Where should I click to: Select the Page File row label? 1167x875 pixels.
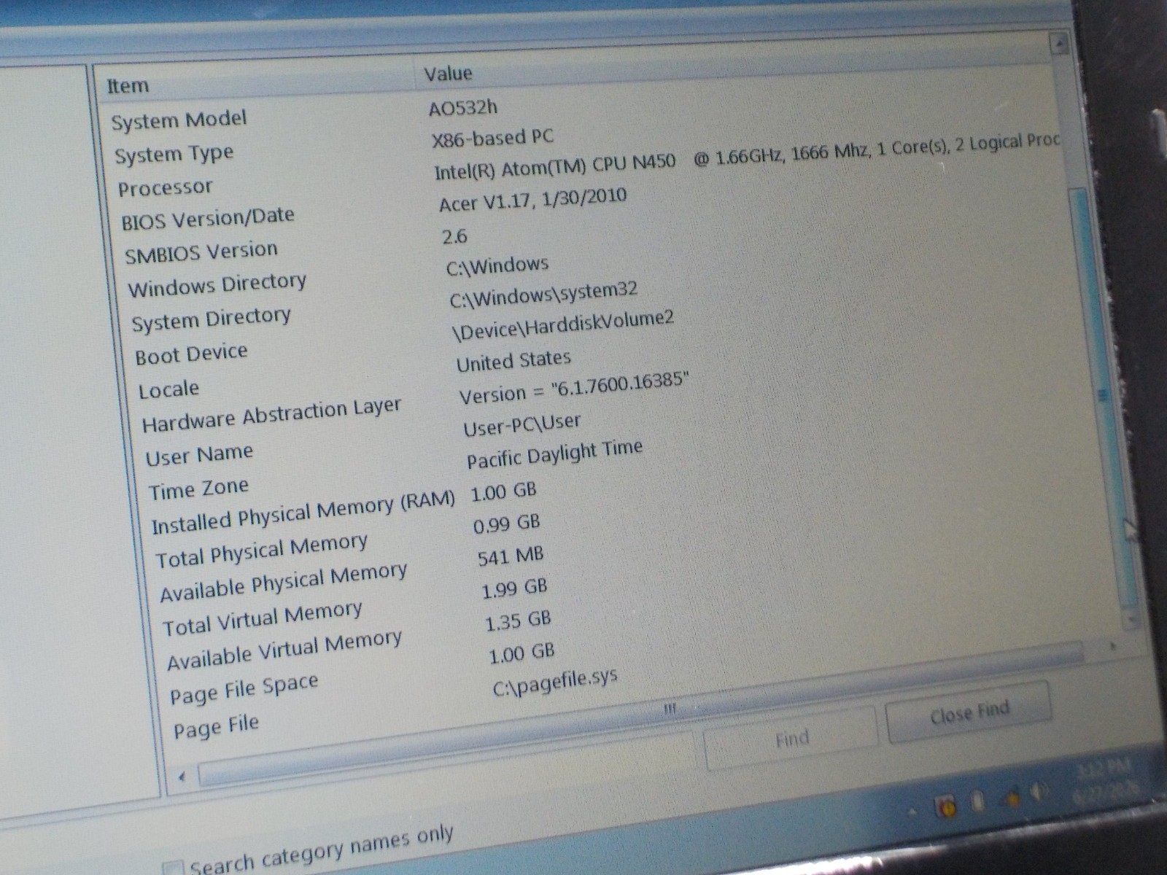tap(216, 727)
